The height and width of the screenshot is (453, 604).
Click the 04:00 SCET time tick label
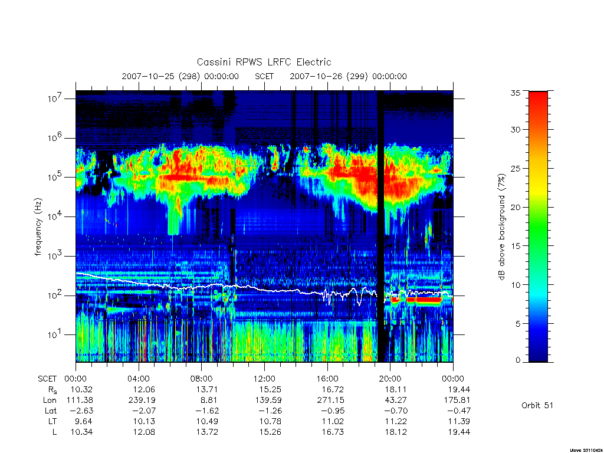[x=138, y=379]
